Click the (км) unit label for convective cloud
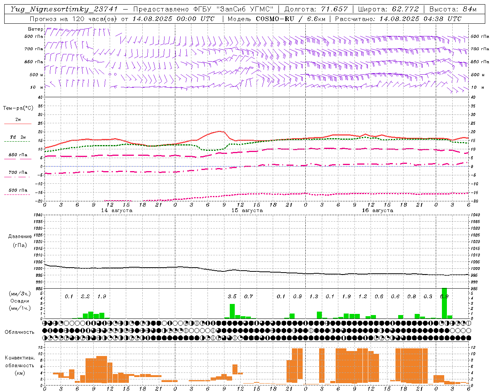The width and height of the screenshot is (491, 392). 20,372
